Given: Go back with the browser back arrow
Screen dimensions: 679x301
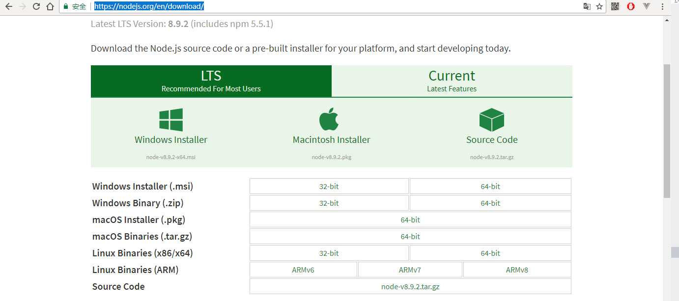Looking at the screenshot, I should pyautogui.click(x=8, y=6).
